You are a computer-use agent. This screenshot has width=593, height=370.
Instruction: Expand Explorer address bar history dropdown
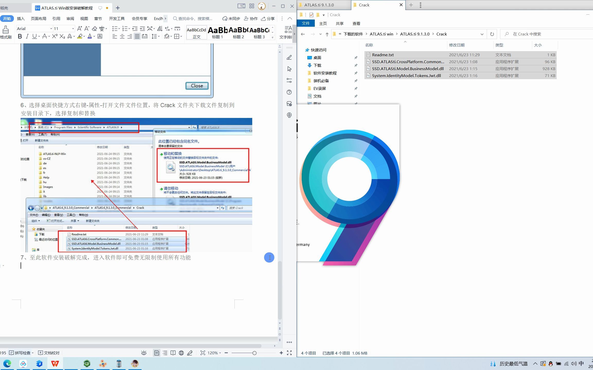pyautogui.click(x=482, y=34)
